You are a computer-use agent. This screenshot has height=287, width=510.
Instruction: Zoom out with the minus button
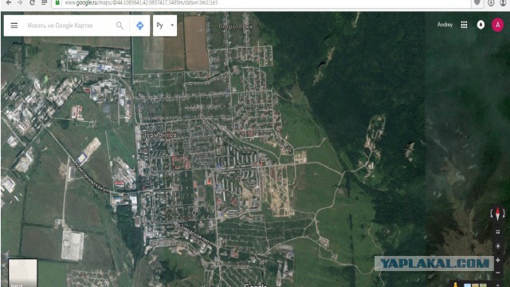[x=497, y=273]
